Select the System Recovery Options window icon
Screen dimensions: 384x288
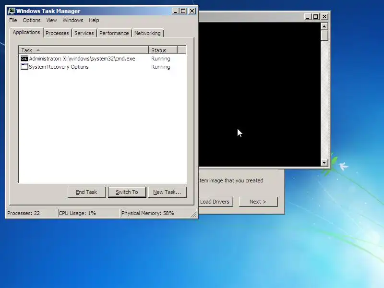pyautogui.click(x=24, y=67)
